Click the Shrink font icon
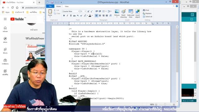Image resolution: width=199 pixels, height=112 pixels. [91, 12]
